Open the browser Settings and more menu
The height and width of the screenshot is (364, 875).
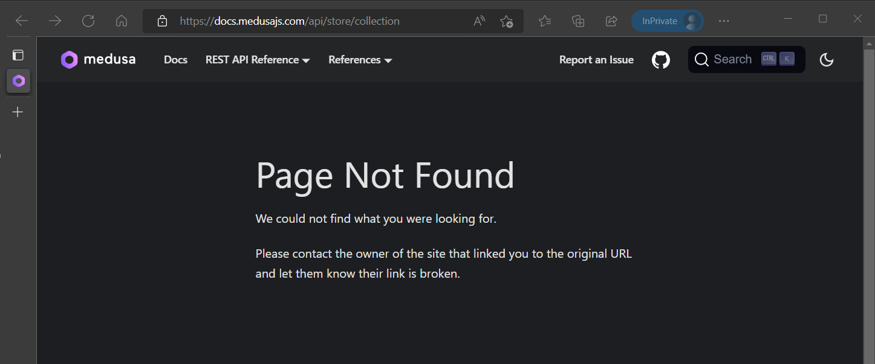click(x=724, y=21)
